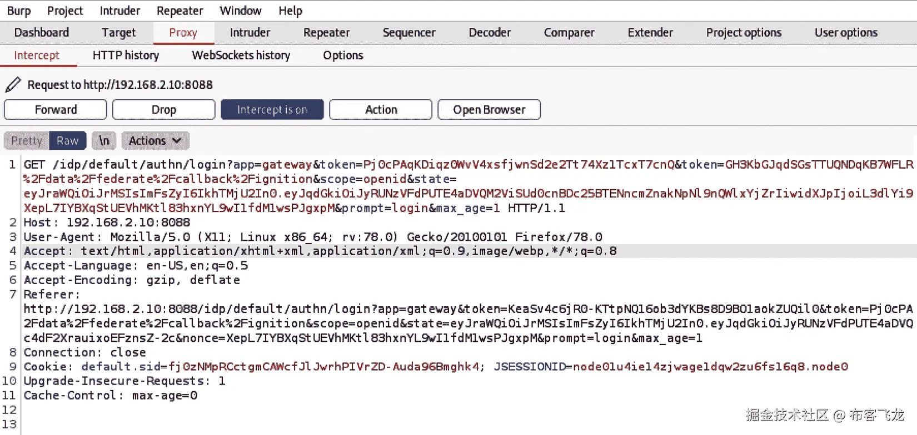Switch to Pretty view
Image resolution: width=917 pixels, height=435 pixels.
click(x=27, y=141)
